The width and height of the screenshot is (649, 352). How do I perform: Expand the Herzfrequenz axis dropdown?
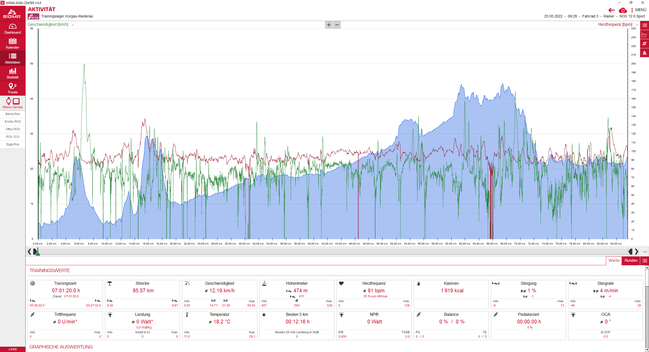[637, 25]
